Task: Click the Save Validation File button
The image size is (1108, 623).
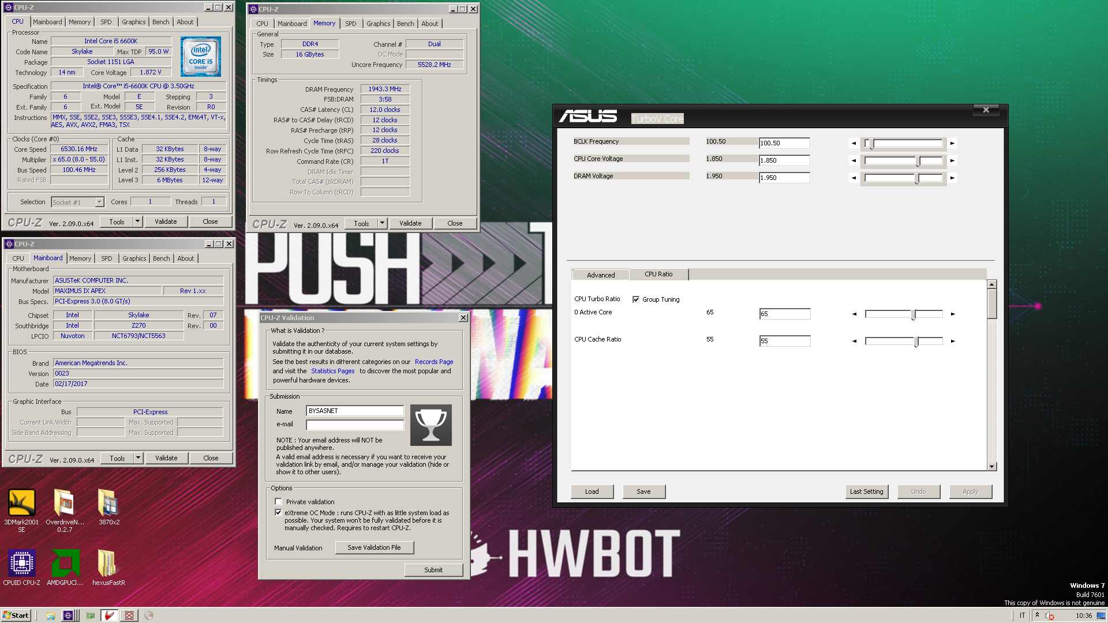Action: tap(374, 547)
